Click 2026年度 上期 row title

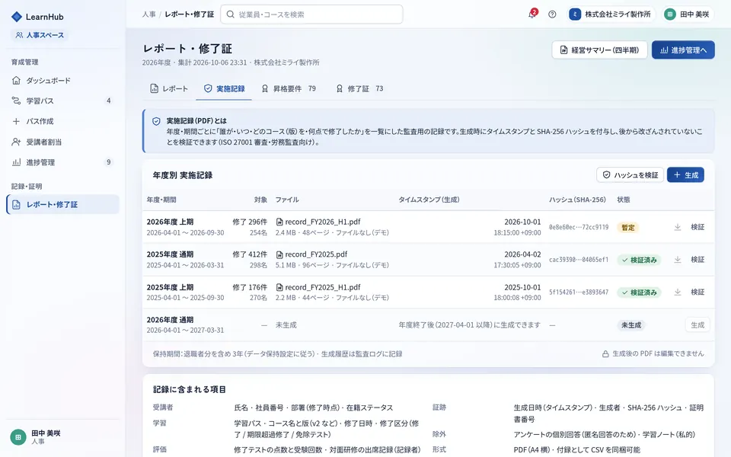(170, 222)
